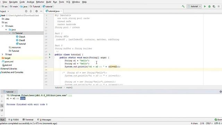
Task: Open Run tool window settings gear
Action: coord(221,92)
